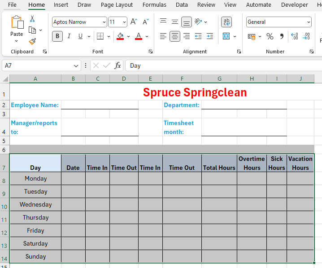Click the Cut scissors icon
This screenshot has height=268, width=322.
click(x=32, y=19)
